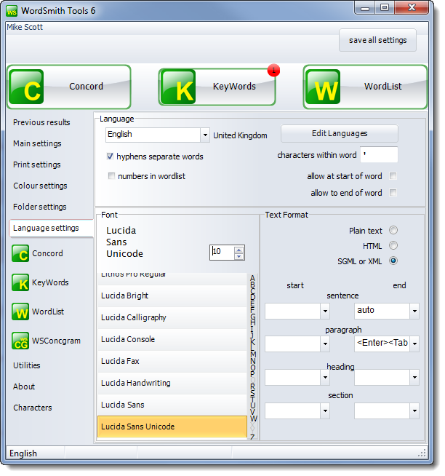The width and height of the screenshot is (445, 476).
Task: Open the Colour settings tab
Action: (x=40, y=186)
